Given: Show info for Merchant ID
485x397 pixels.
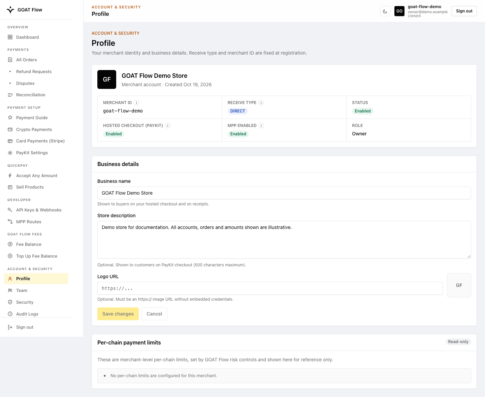Looking at the screenshot, I should tap(136, 103).
